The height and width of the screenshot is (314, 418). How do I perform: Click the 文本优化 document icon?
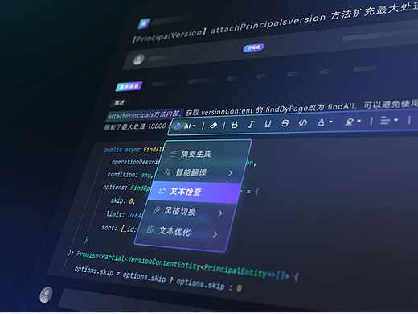(x=150, y=229)
